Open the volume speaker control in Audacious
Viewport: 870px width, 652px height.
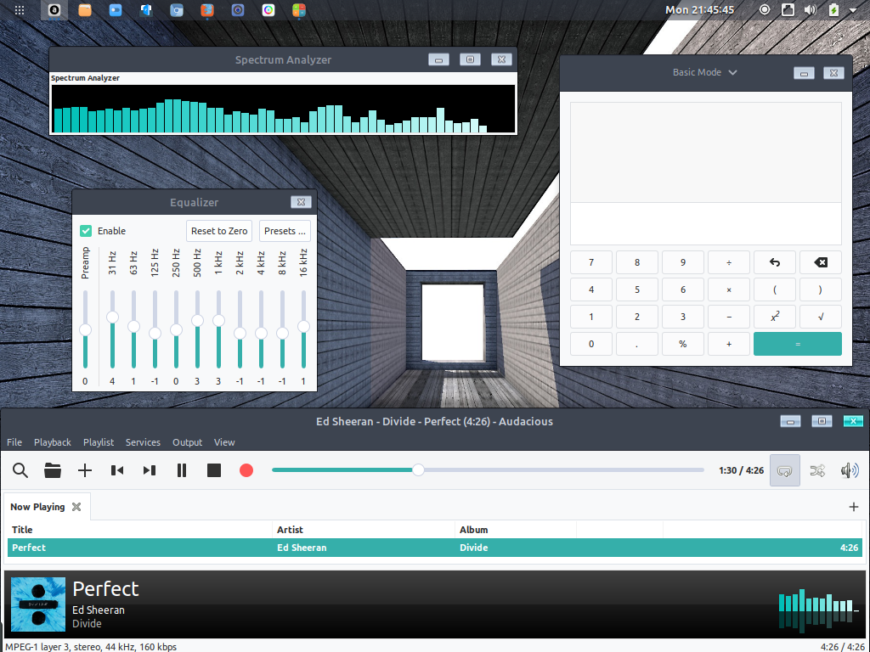850,470
